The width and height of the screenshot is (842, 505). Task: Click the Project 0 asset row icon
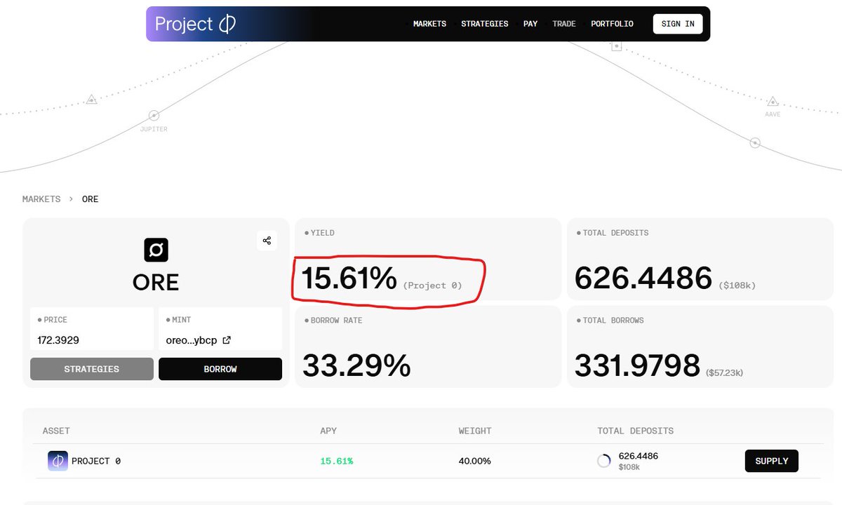(x=58, y=461)
